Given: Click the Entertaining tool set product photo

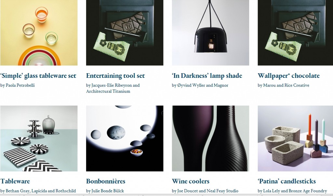Looking at the screenshot, I should click(125, 33).
